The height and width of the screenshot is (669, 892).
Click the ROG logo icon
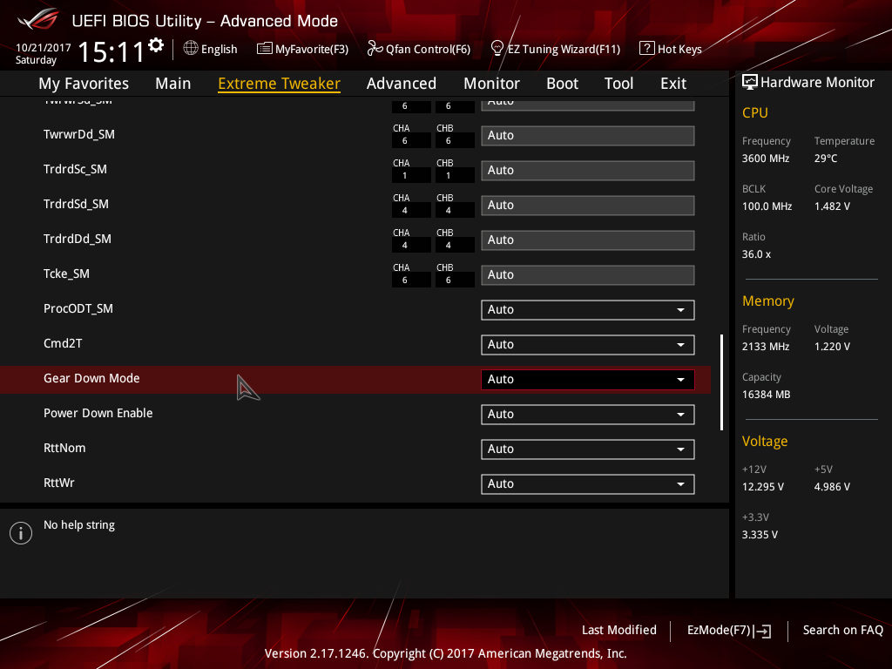pos(38,20)
